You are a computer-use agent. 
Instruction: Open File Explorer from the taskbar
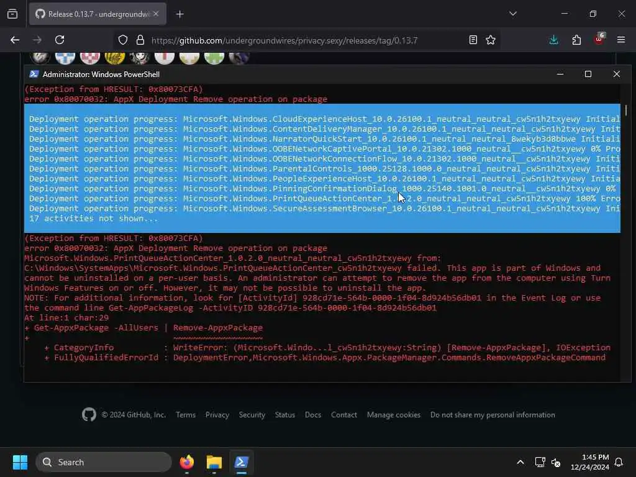pyautogui.click(x=214, y=462)
